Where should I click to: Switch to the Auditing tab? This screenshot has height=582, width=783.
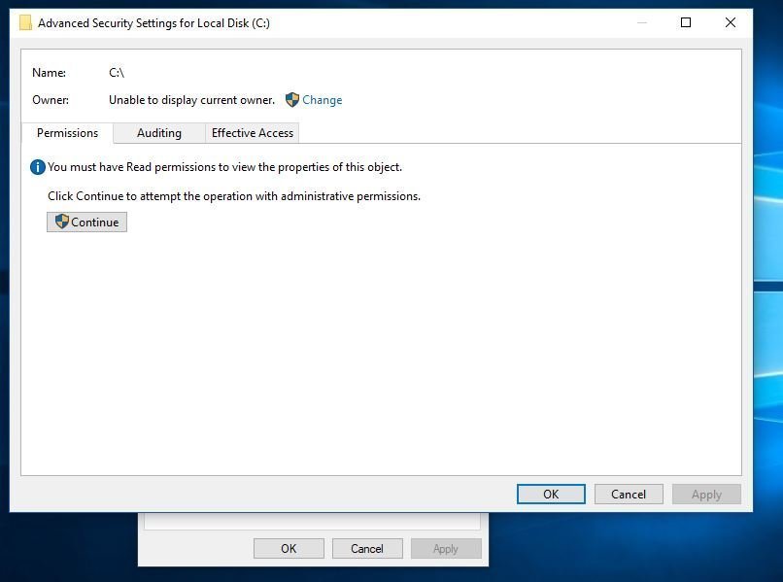pos(158,133)
